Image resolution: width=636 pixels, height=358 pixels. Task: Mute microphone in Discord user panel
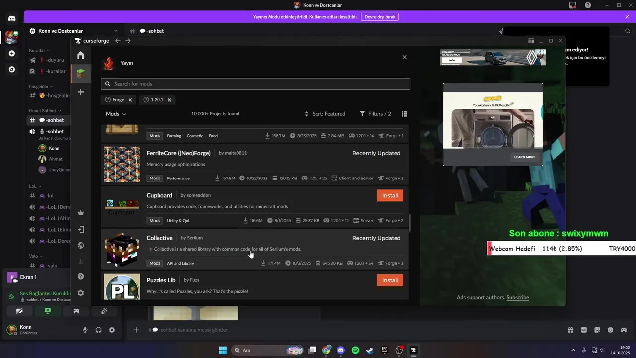tap(85, 330)
